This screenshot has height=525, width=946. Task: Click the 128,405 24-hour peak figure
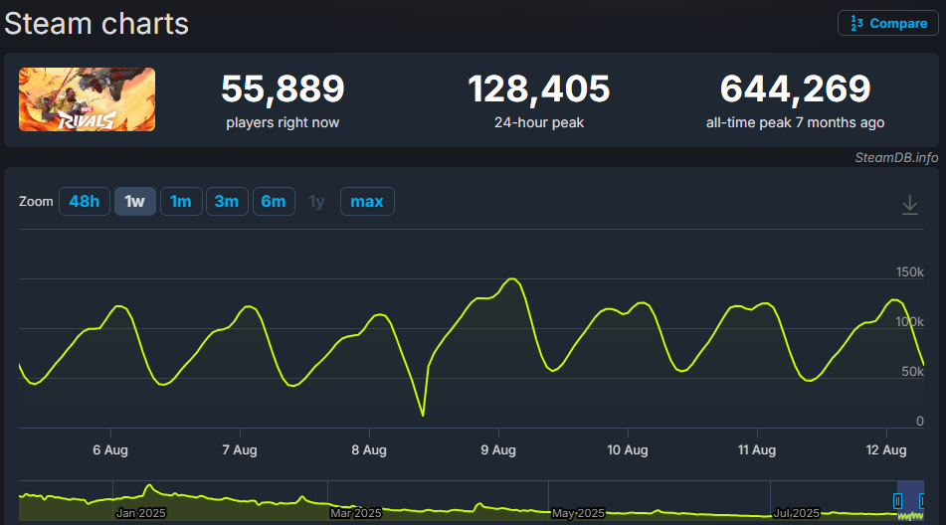539,88
